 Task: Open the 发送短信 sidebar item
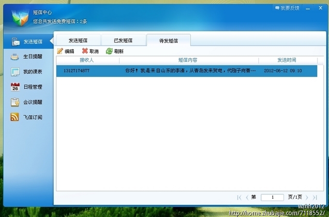[x=28, y=41]
